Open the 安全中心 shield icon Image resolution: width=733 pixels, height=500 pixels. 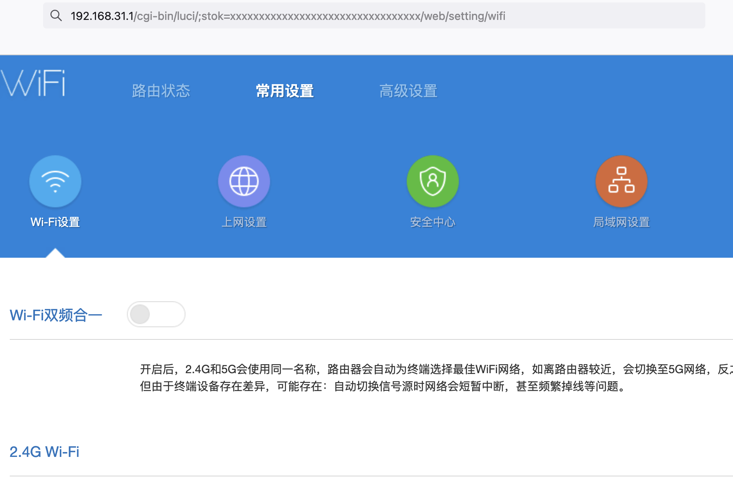point(433,181)
